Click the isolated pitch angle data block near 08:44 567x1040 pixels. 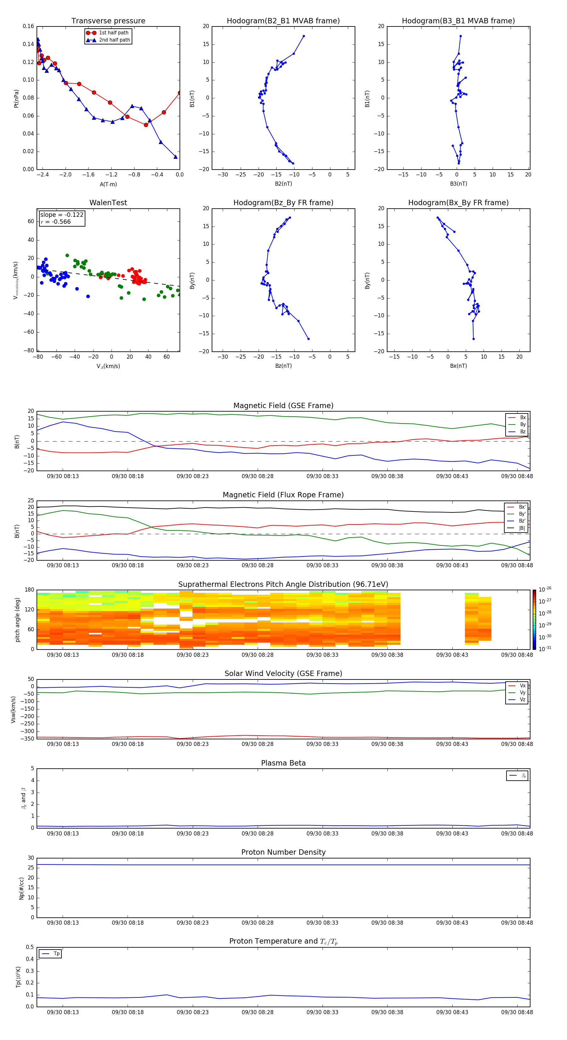[x=478, y=619]
